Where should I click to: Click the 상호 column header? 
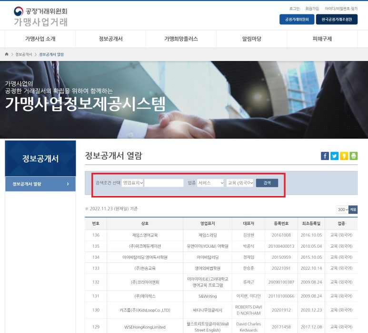pos(145,223)
